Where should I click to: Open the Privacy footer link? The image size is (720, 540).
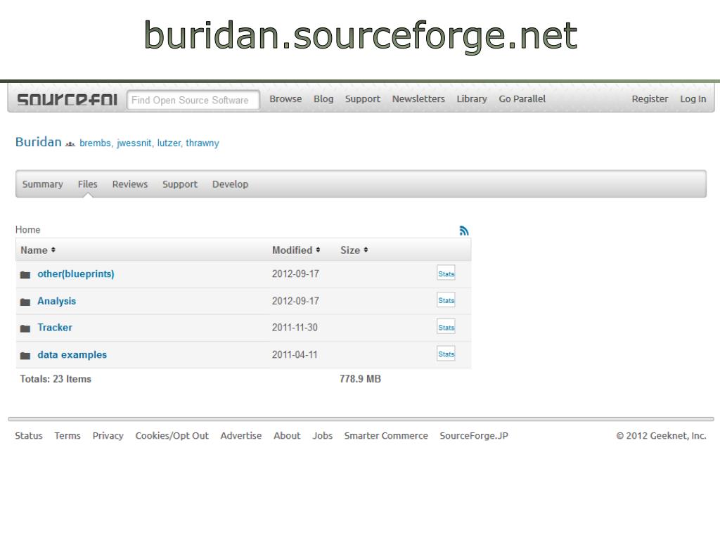click(x=108, y=435)
